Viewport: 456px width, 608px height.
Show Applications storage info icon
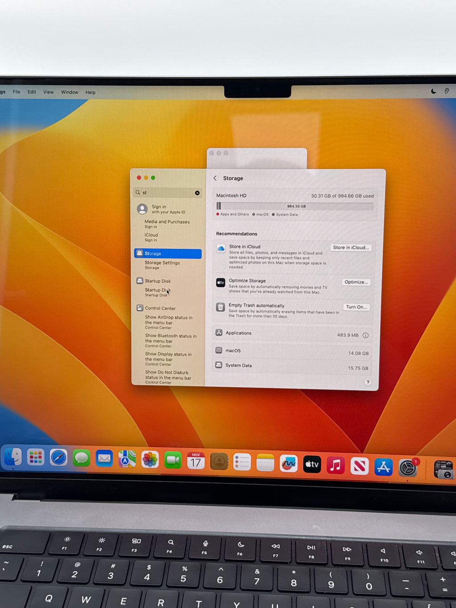click(366, 335)
